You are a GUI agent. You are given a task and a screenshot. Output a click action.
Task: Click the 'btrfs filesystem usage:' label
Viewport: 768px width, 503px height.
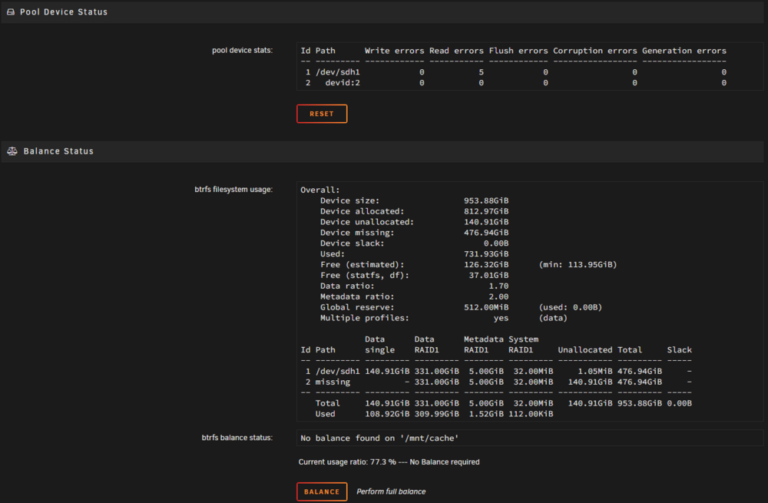[233, 190]
